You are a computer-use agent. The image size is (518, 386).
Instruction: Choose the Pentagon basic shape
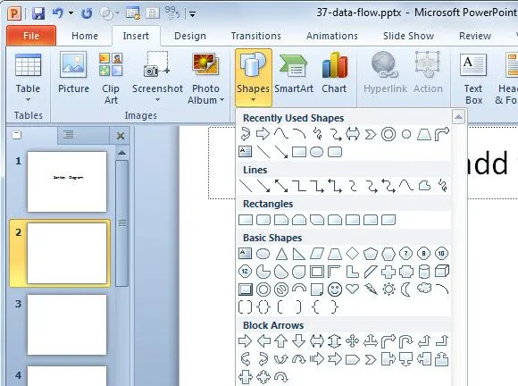[371, 254]
